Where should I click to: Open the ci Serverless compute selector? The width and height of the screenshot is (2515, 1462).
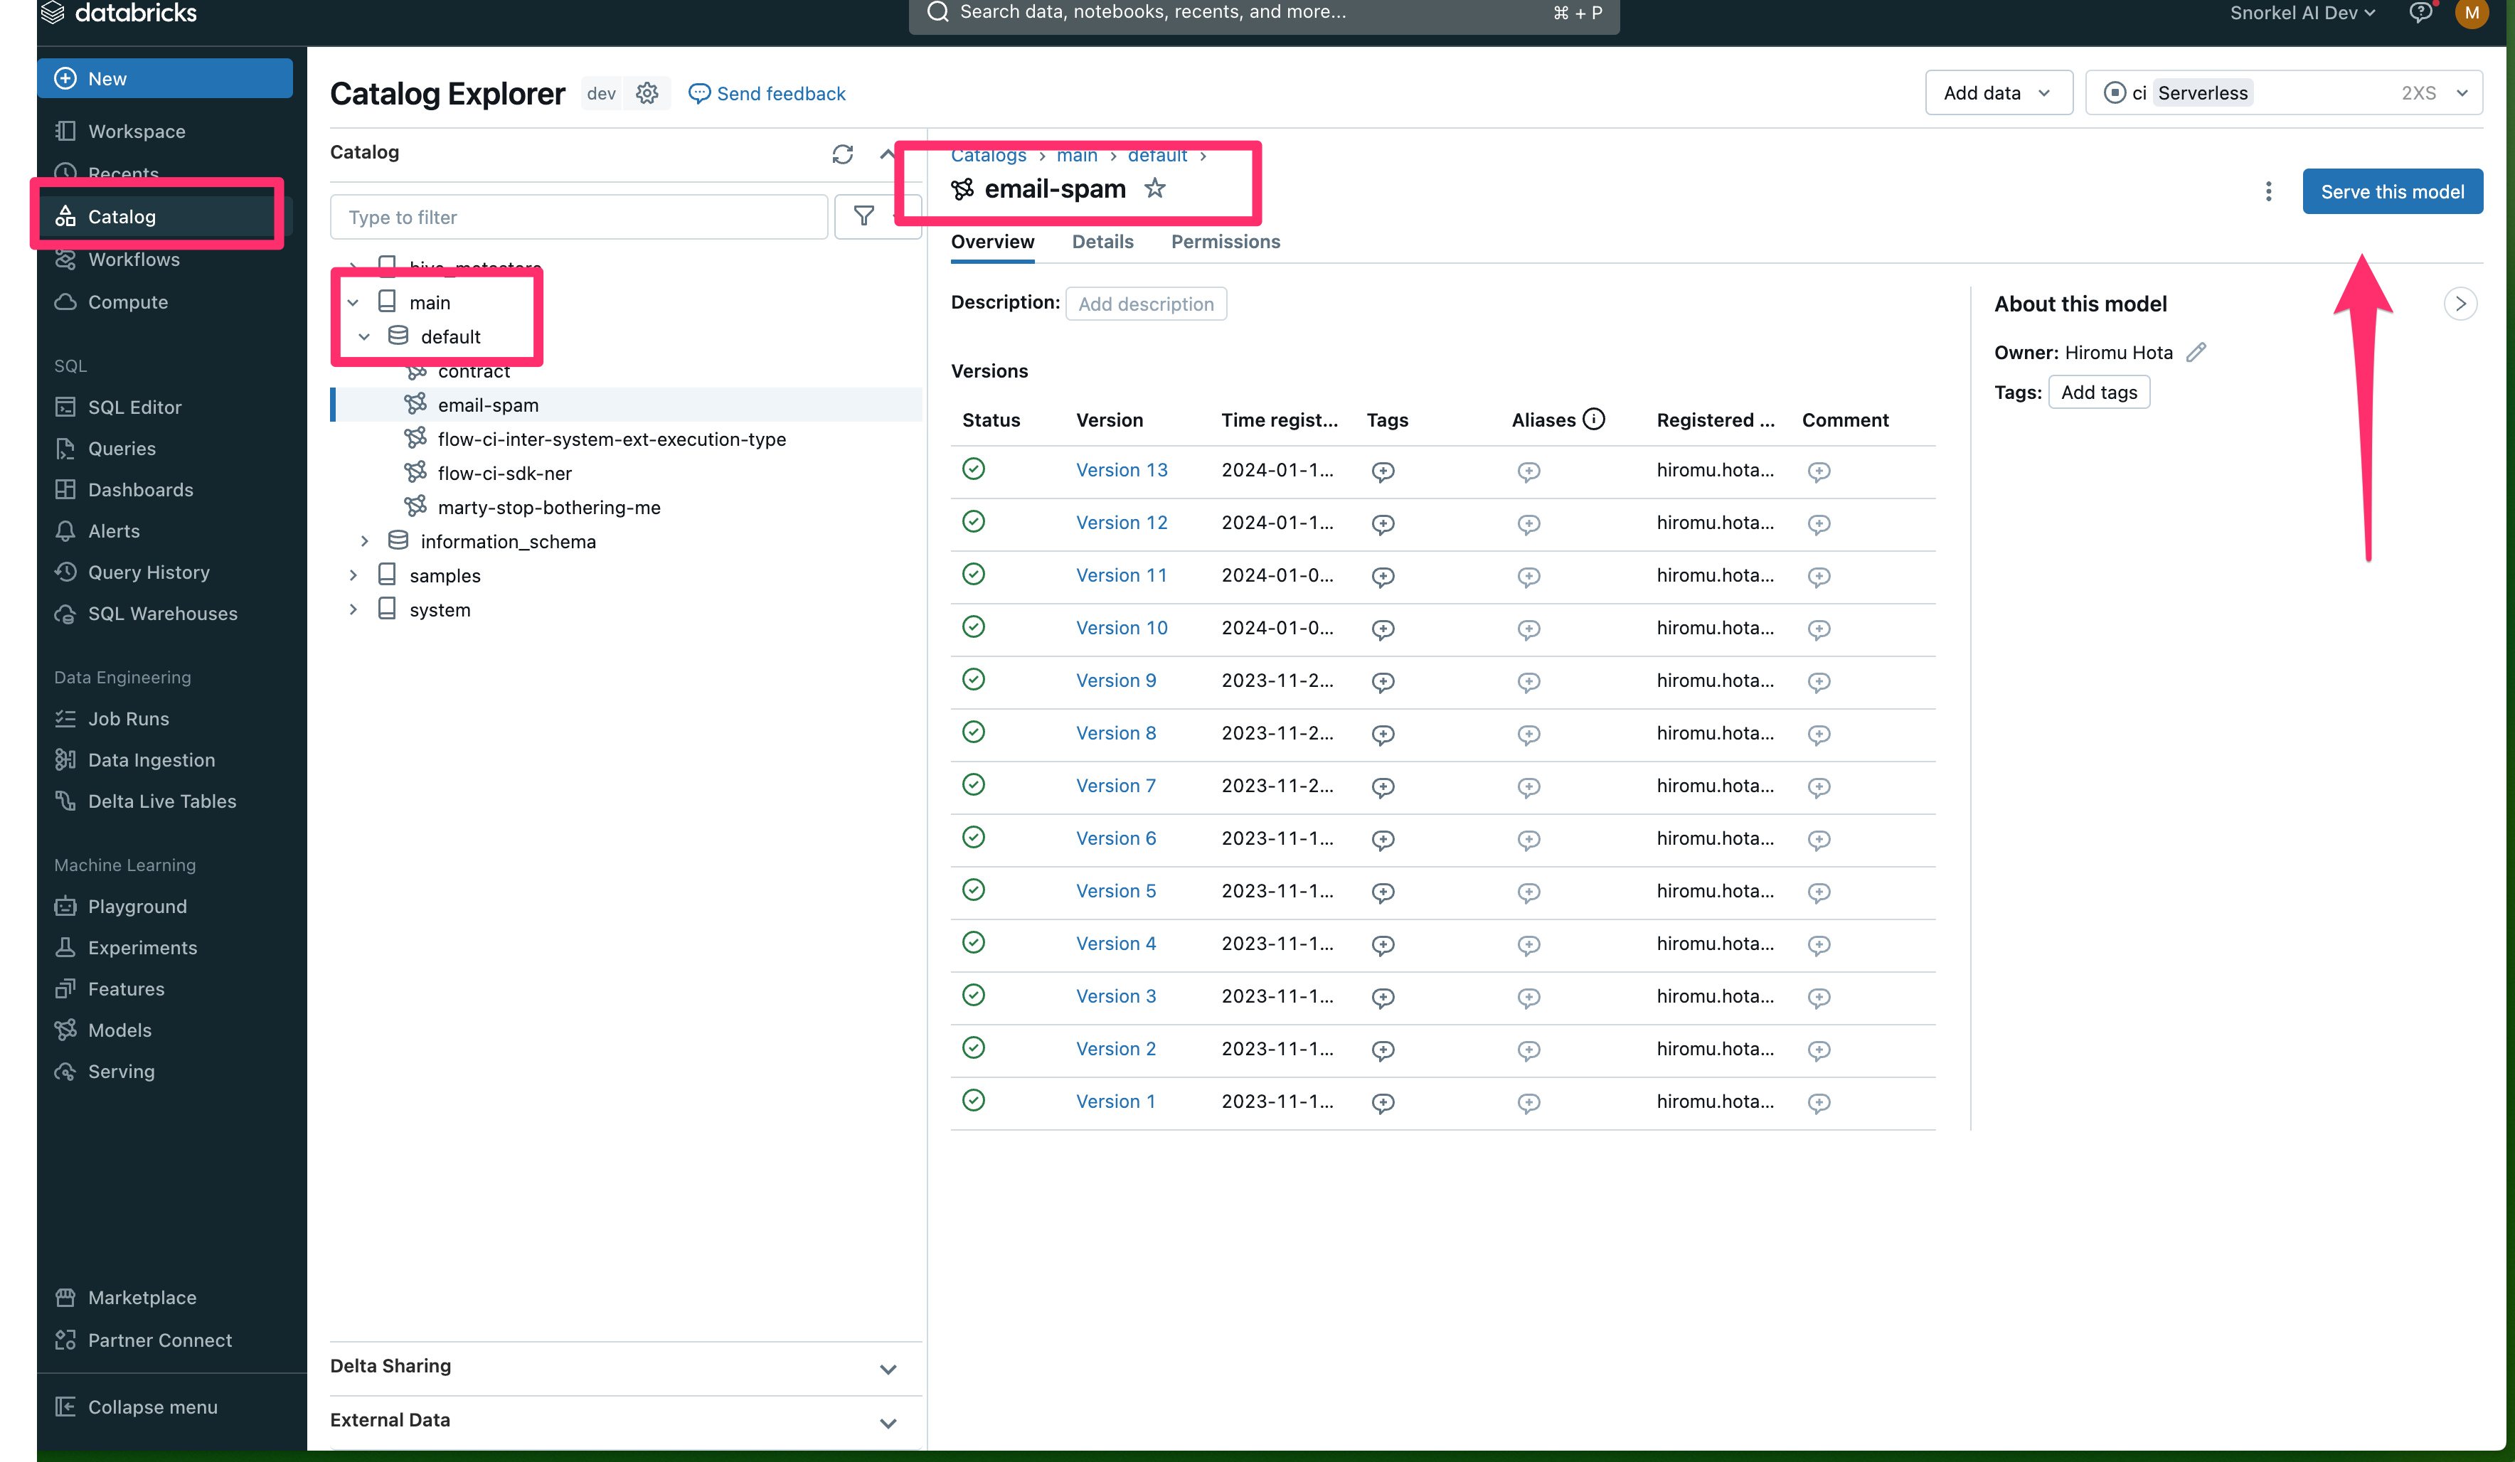2283,93
